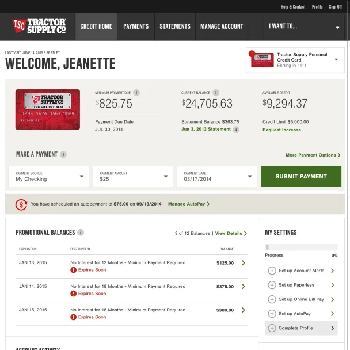Click the large red credit card image
This screenshot has height=350, width=350.
click(x=48, y=109)
